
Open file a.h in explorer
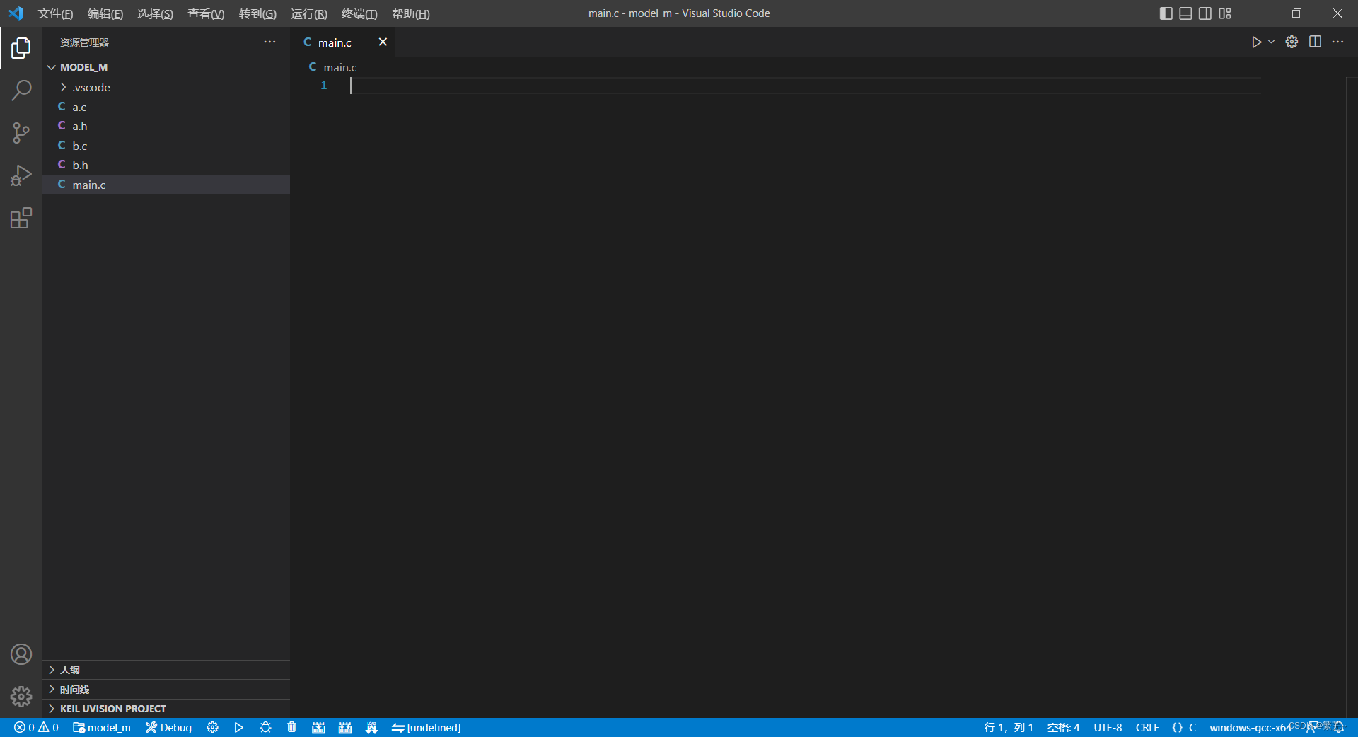pyautogui.click(x=166, y=126)
